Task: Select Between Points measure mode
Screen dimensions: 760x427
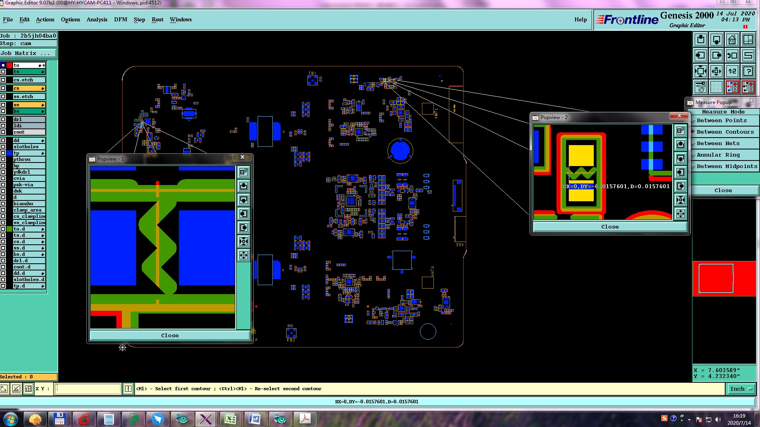Action: [x=721, y=121]
